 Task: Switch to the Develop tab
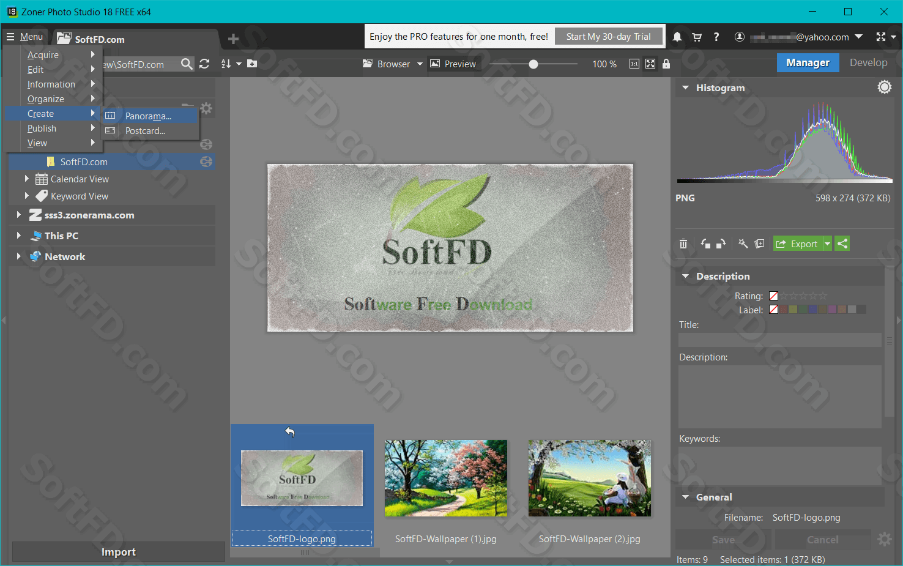(868, 62)
